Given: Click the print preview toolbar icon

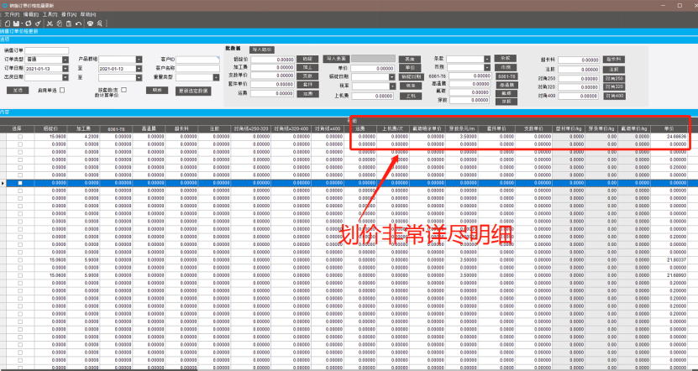Looking at the screenshot, I should 100,24.
